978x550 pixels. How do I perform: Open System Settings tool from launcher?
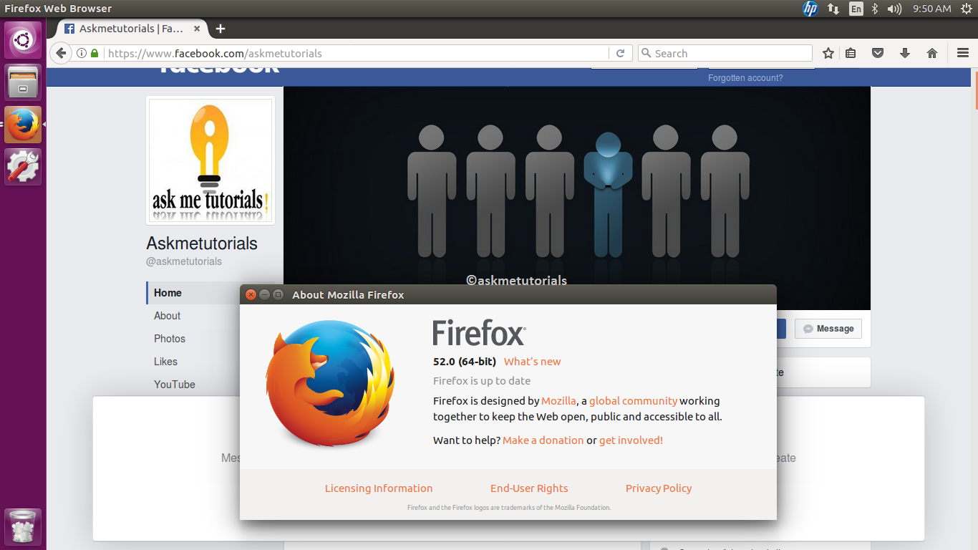pyautogui.click(x=24, y=167)
